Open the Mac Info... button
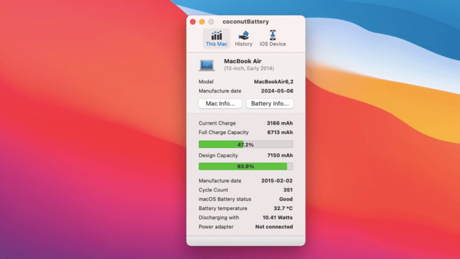 (x=220, y=104)
